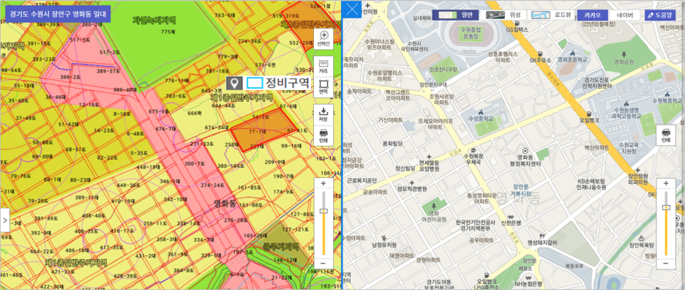Click the 자연녹지지역 zone label
Viewport: 685px width, 290px height.
[154, 20]
